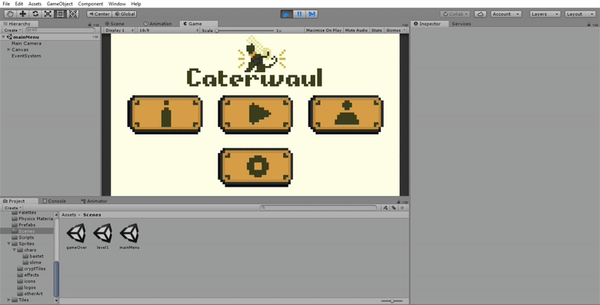Select the Hand tool

click(x=10, y=14)
